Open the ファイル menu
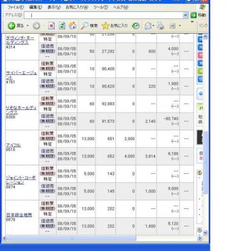 click(x=16, y=7)
